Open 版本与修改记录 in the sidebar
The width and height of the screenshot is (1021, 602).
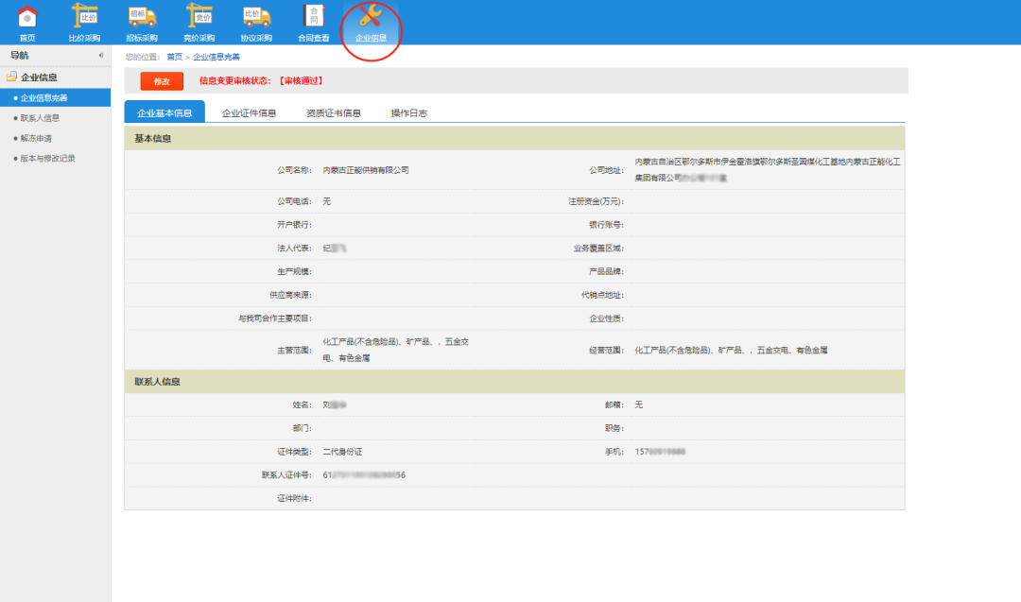pyautogui.click(x=47, y=158)
